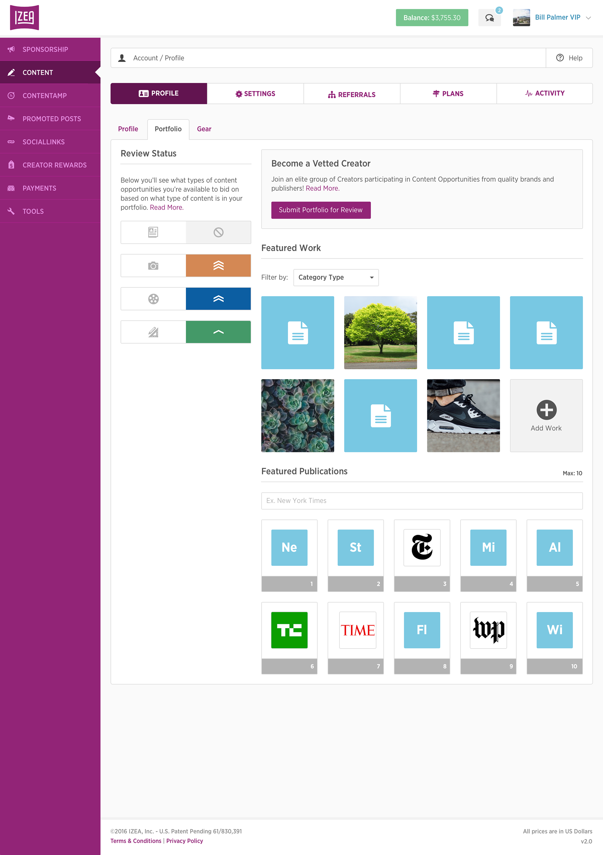The height and width of the screenshot is (855, 603).
Task: Select the Profile sub-tab
Action: click(x=128, y=129)
